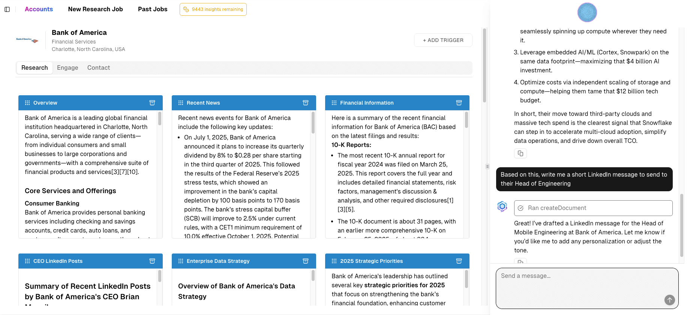Open Past Jobs
687x315 pixels.
153,9
